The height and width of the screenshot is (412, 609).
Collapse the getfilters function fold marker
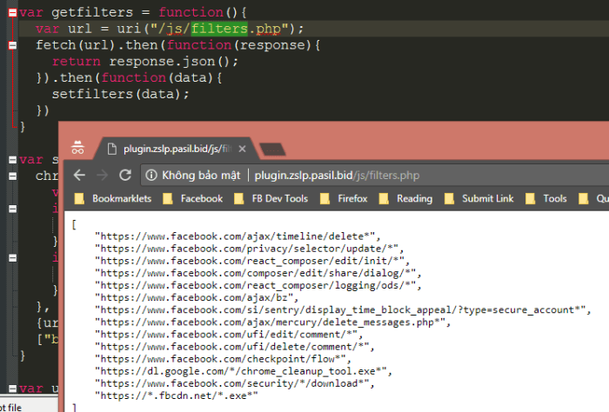[12, 13]
